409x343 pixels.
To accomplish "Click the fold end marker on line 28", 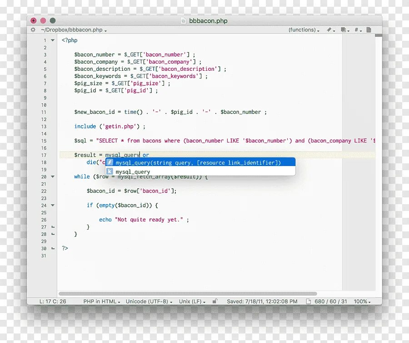I will (53, 234).
